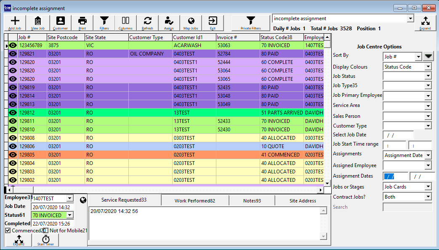Viewport: 439px width, 250px height.
Task: Click the Add Job toolbar icon
Action: 15,23
